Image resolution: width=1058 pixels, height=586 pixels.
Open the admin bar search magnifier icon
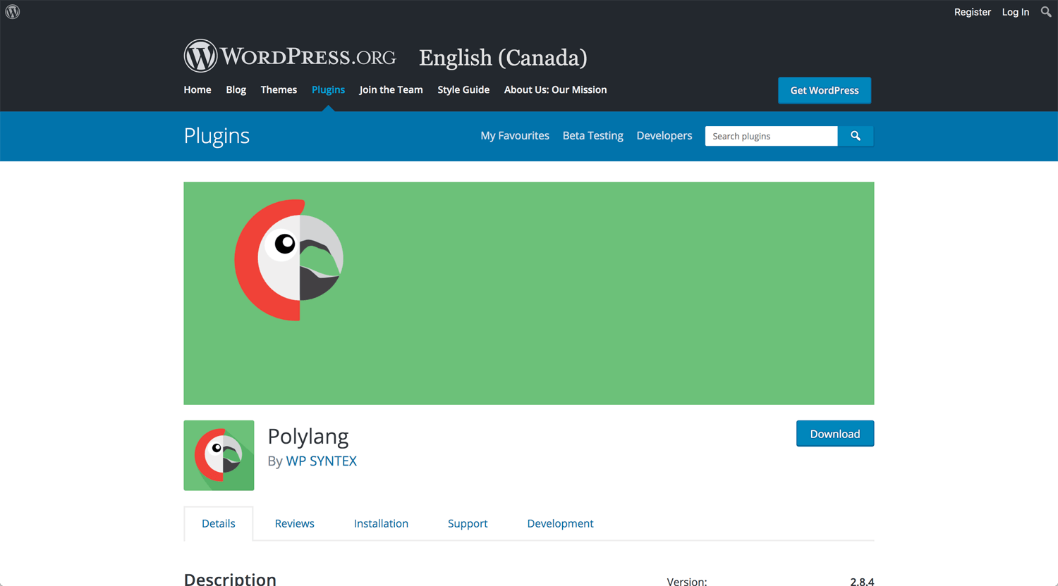coord(1046,12)
